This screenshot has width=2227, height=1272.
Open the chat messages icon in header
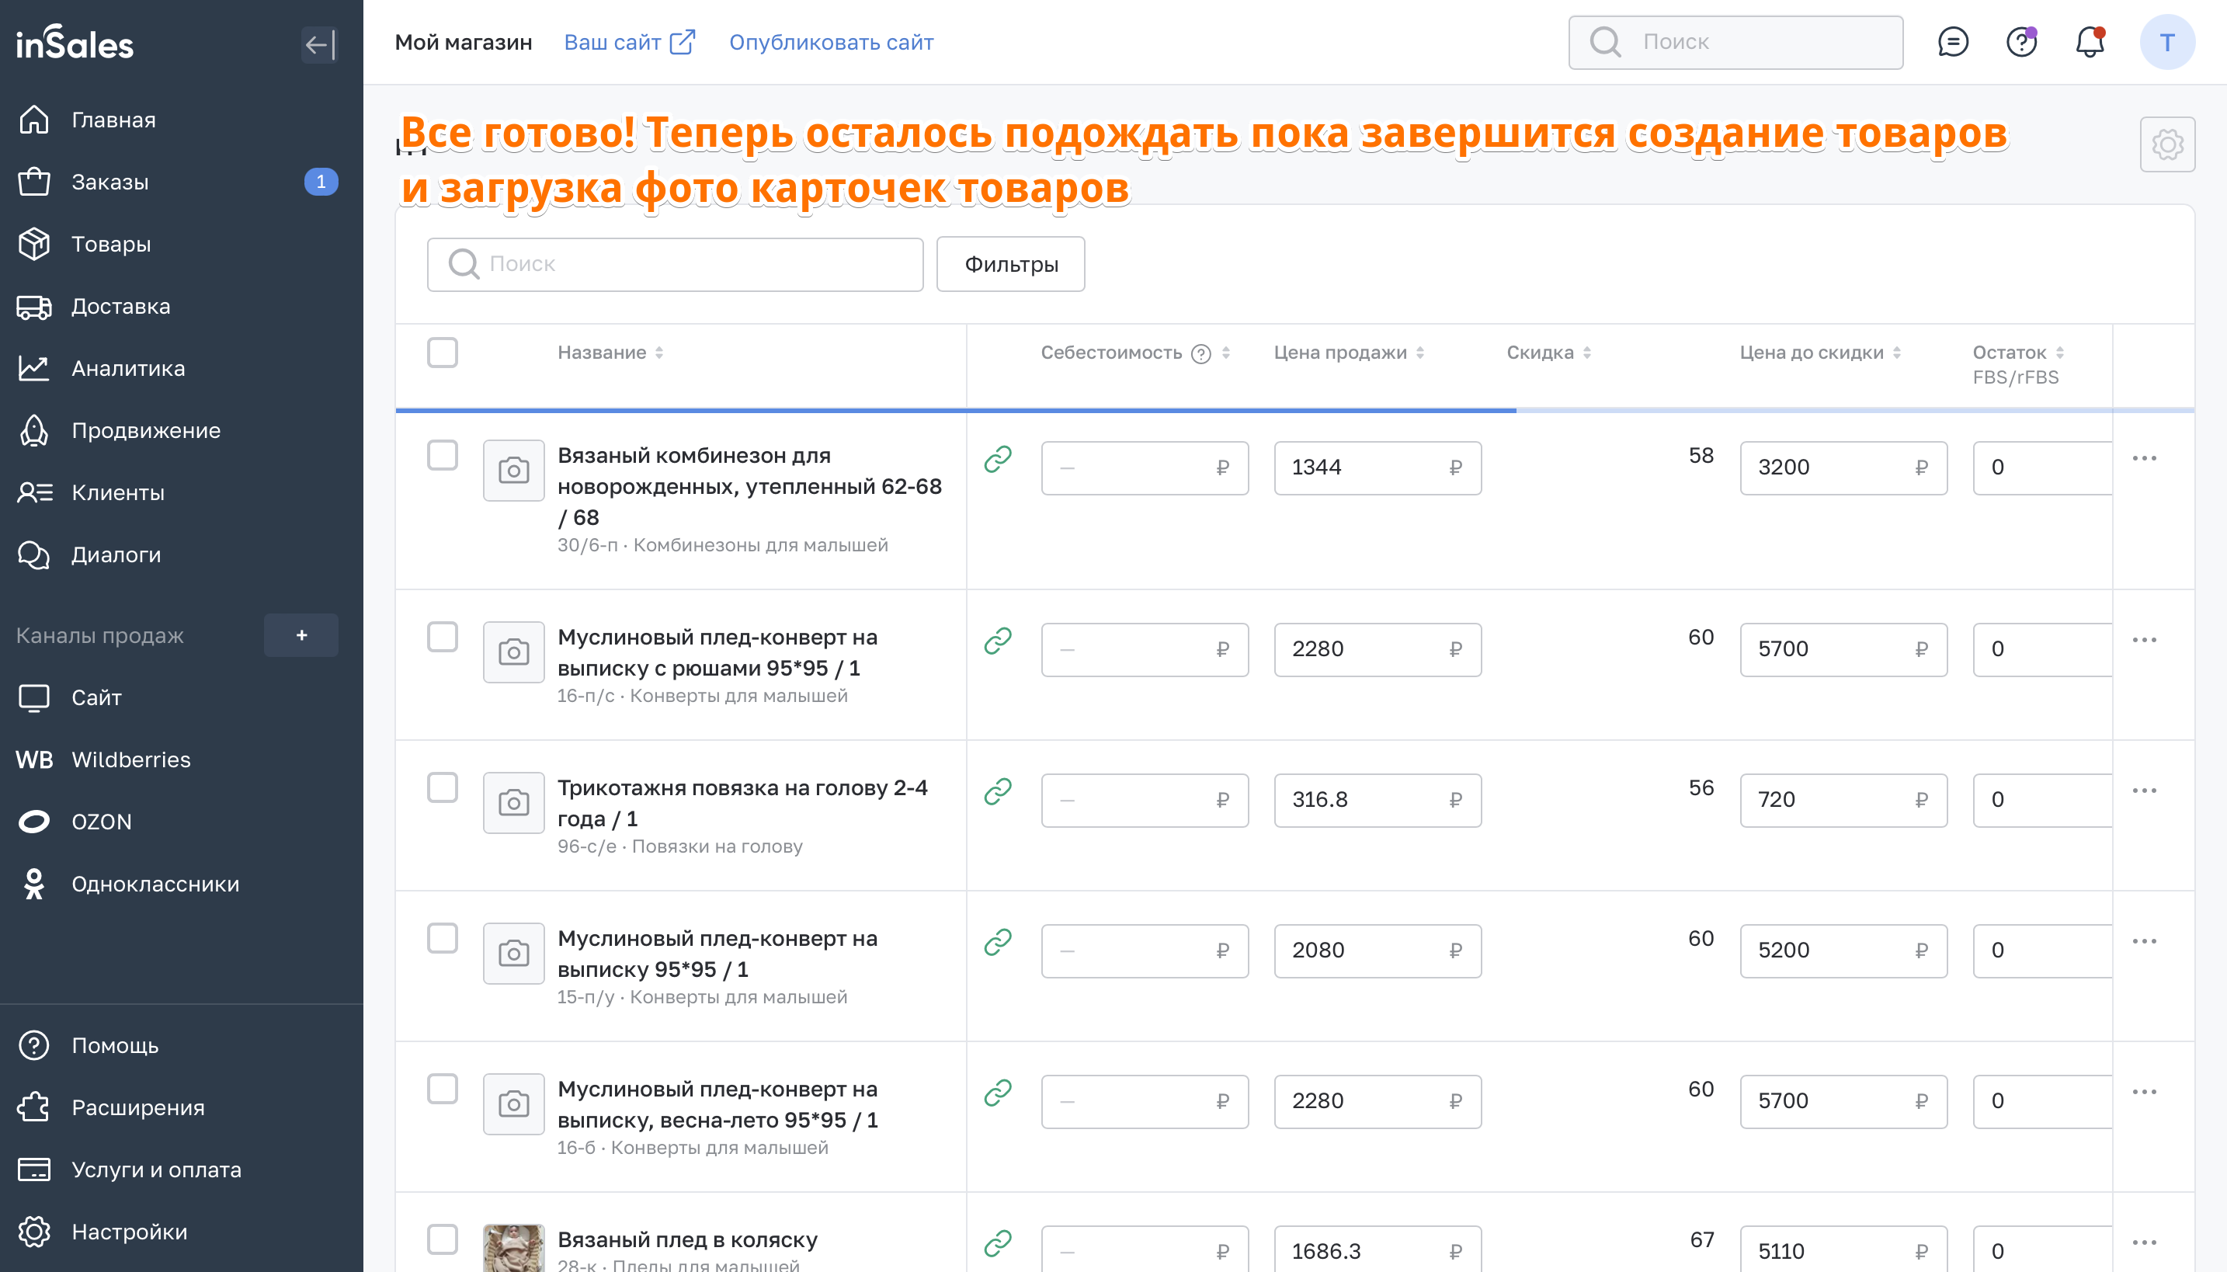pyautogui.click(x=1953, y=42)
